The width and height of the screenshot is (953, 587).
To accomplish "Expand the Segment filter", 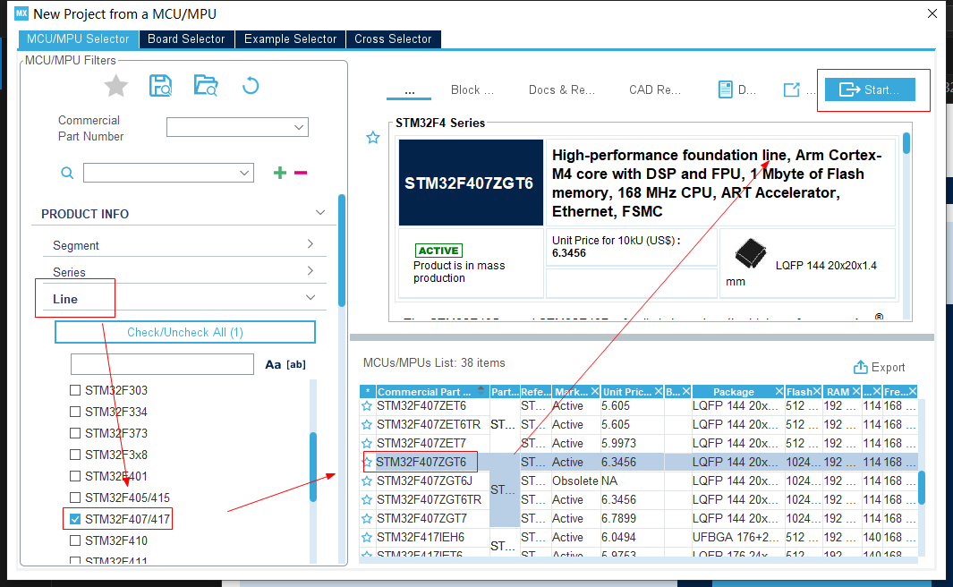I will [x=310, y=244].
